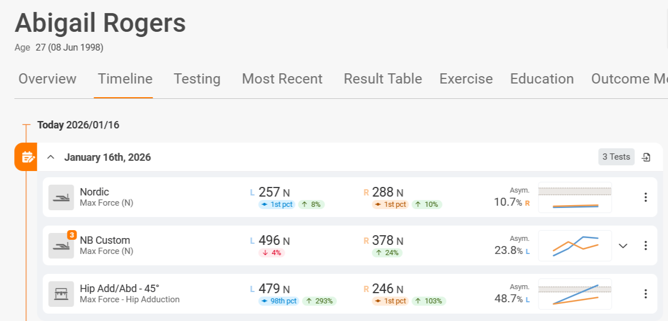Image resolution: width=668 pixels, height=321 pixels.
Task: Click the orange calendar edit timeline icon
Action: point(26,157)
